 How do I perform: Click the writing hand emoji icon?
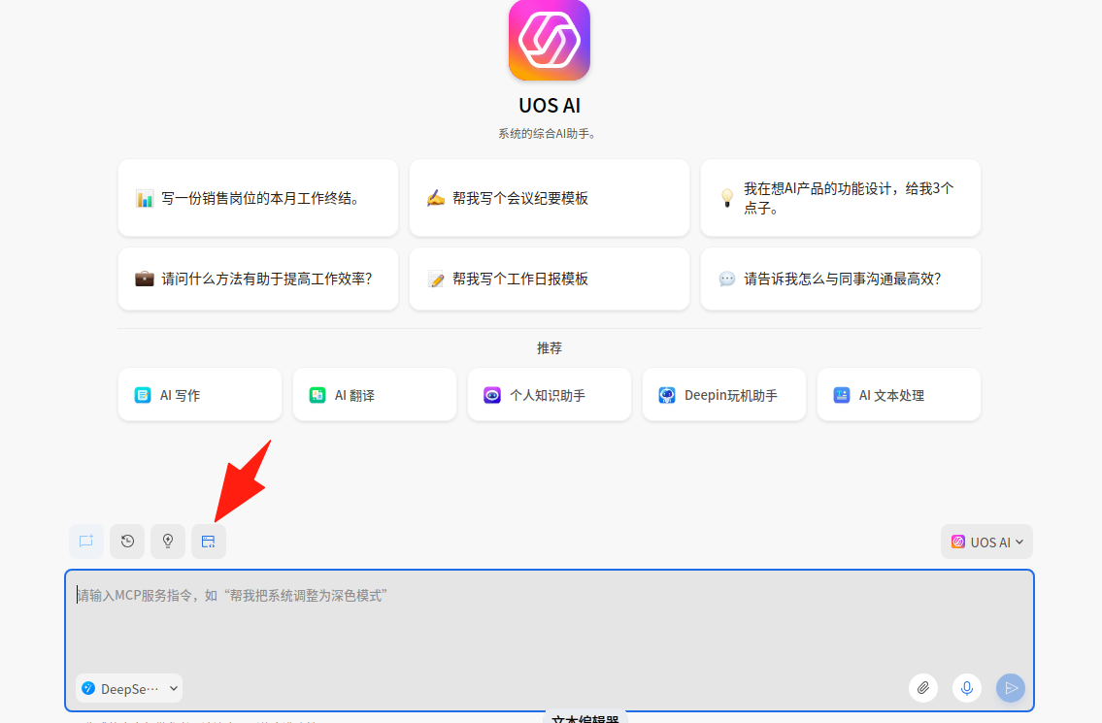(x=436, y=199)
